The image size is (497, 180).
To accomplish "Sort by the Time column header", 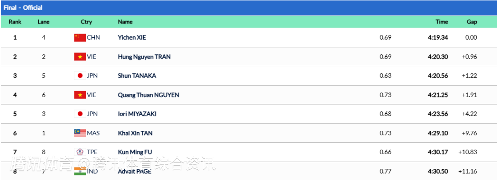I will click(x=441, y=22).
